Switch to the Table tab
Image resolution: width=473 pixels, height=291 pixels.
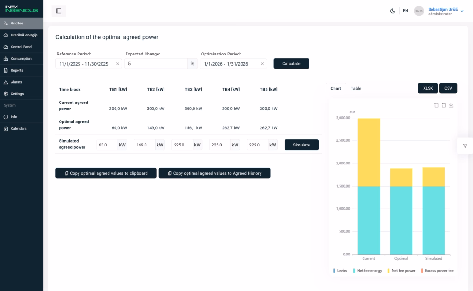pyautogui.click(x=356, y=88)
